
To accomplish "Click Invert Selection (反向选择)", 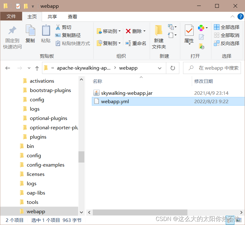I will [x=227, y=43].
